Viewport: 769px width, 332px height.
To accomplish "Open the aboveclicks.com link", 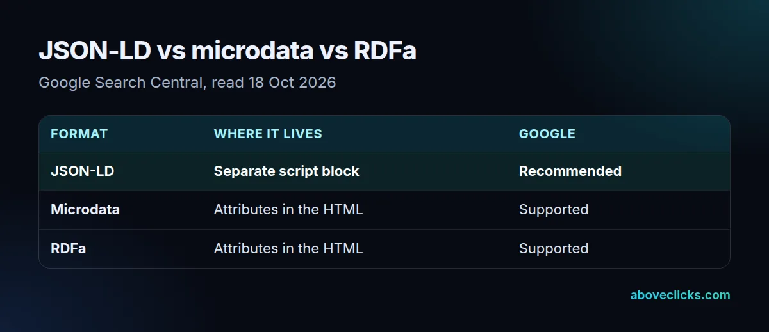I will coord(680,296).
